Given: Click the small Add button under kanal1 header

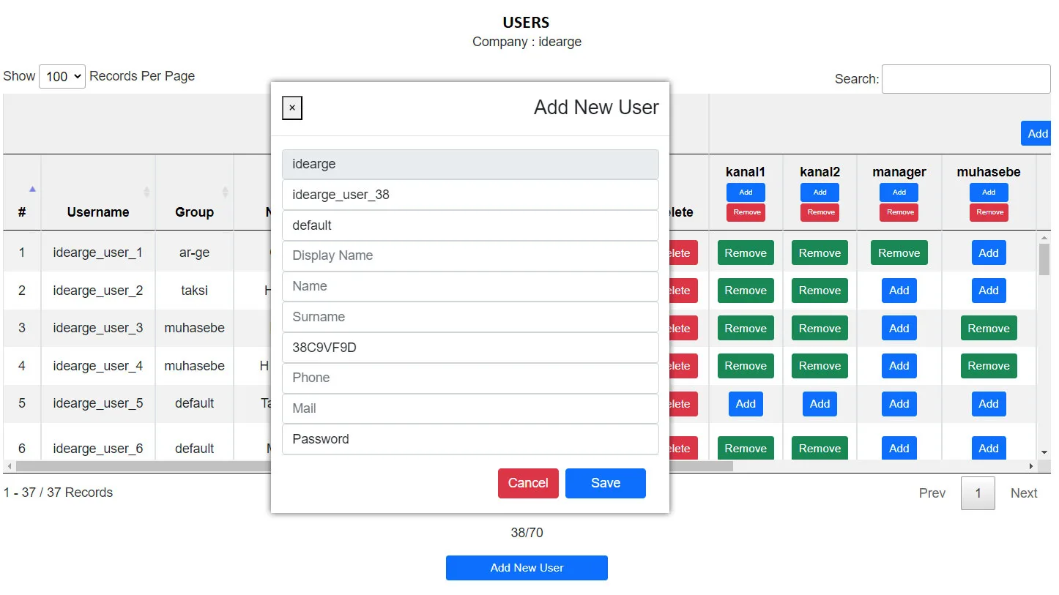Looking at the screenshot, I should 746,192.
